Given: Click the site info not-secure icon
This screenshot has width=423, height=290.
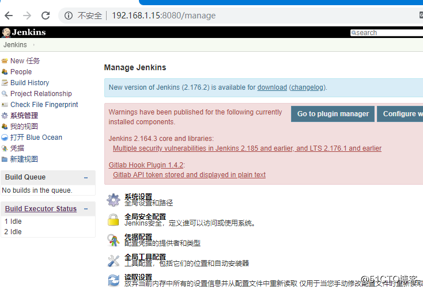Looking at the screenshot, I should click(x=69, y=16).
